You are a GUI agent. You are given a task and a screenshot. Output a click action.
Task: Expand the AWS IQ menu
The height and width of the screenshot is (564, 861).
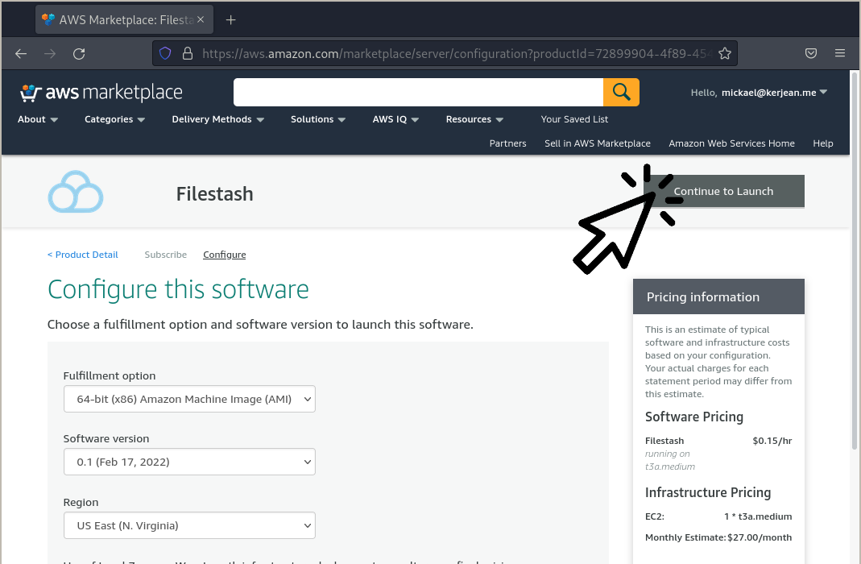pos(395,119)
